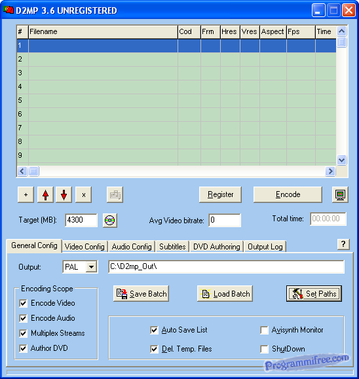Uncheck Del. Temp. Files
Viewport: 359px width, 379px height.
154,349
